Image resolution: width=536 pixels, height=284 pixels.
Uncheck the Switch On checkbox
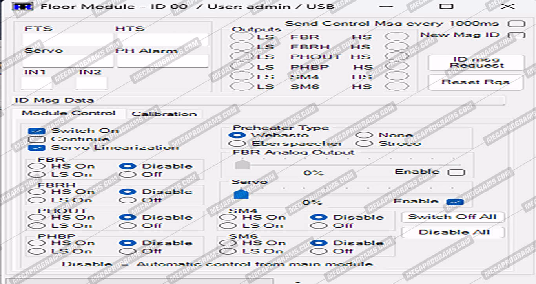(37, 131)
